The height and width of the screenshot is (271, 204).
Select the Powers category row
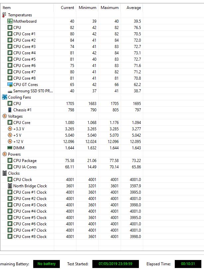click(x=71, y=154)
